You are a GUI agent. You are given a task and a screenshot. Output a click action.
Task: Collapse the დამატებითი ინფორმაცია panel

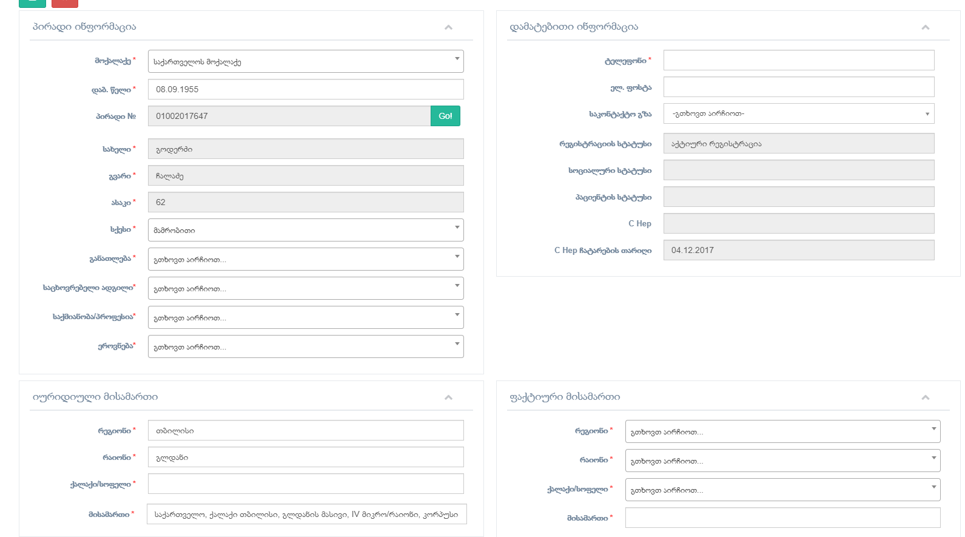coord(925,27)
